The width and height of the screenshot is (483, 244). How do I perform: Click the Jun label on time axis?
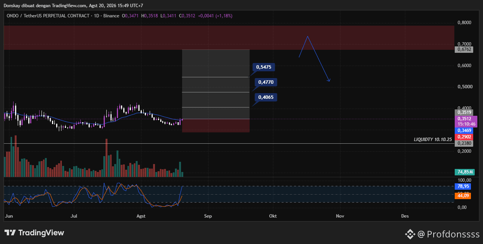coord(9,216)
